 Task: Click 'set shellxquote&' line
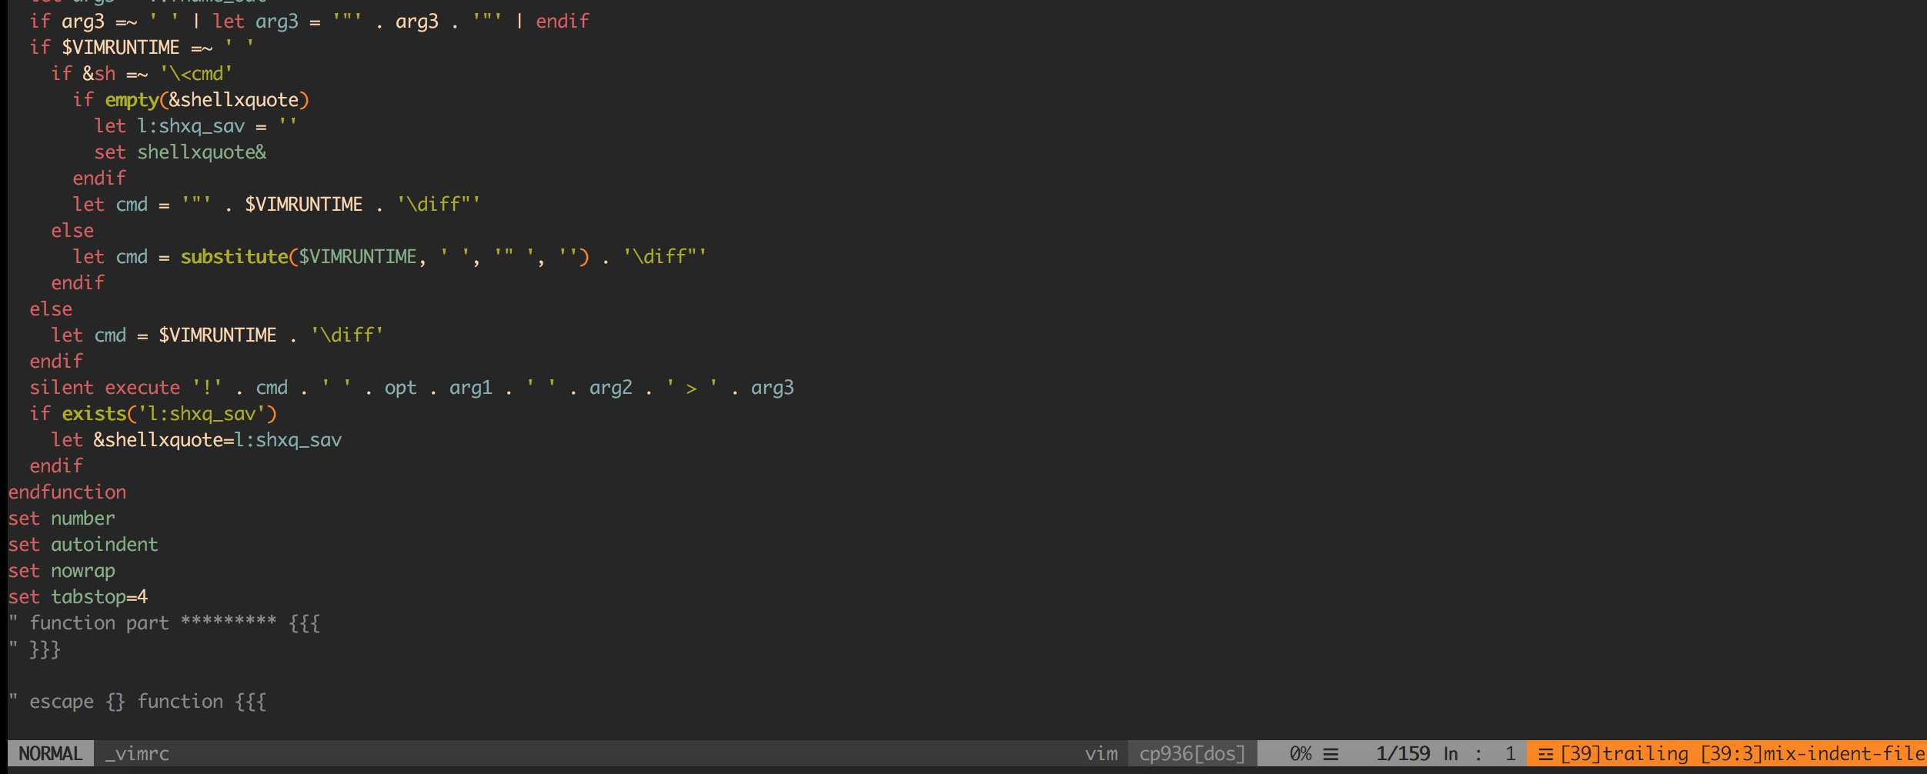[x=180, y=152]
